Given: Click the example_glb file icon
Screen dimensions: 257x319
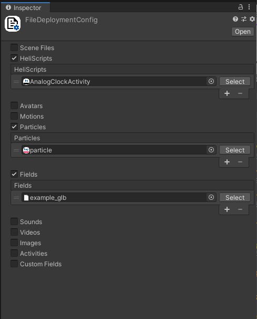Looking at the screenshot, I should coord(26,198).
